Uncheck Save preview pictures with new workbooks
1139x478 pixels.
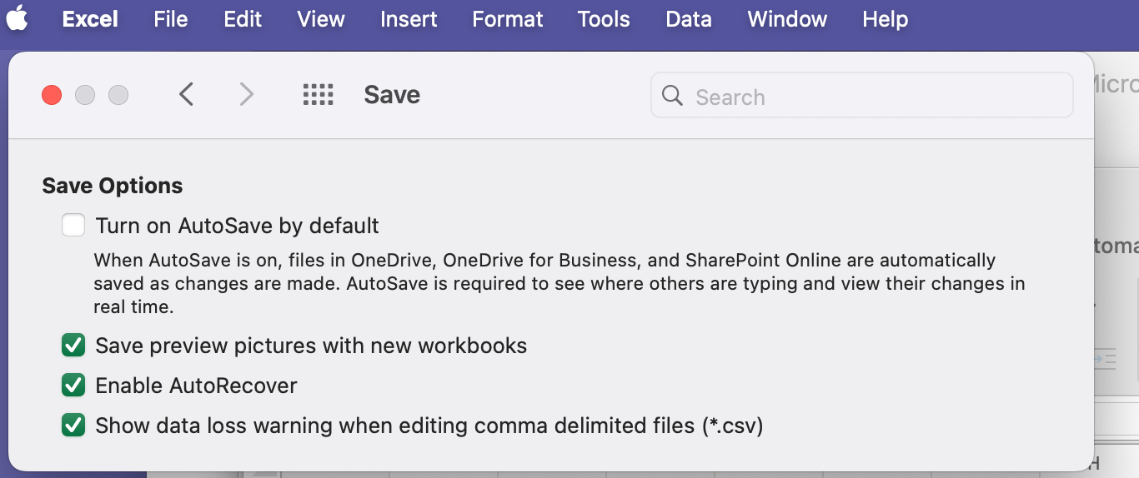73,345
